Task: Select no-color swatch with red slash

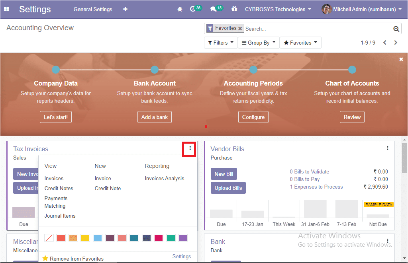Action: [49, 238]
